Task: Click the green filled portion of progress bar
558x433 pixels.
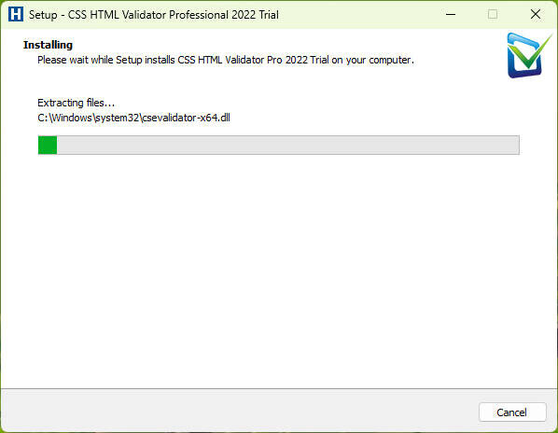Action: click(48, 145)
